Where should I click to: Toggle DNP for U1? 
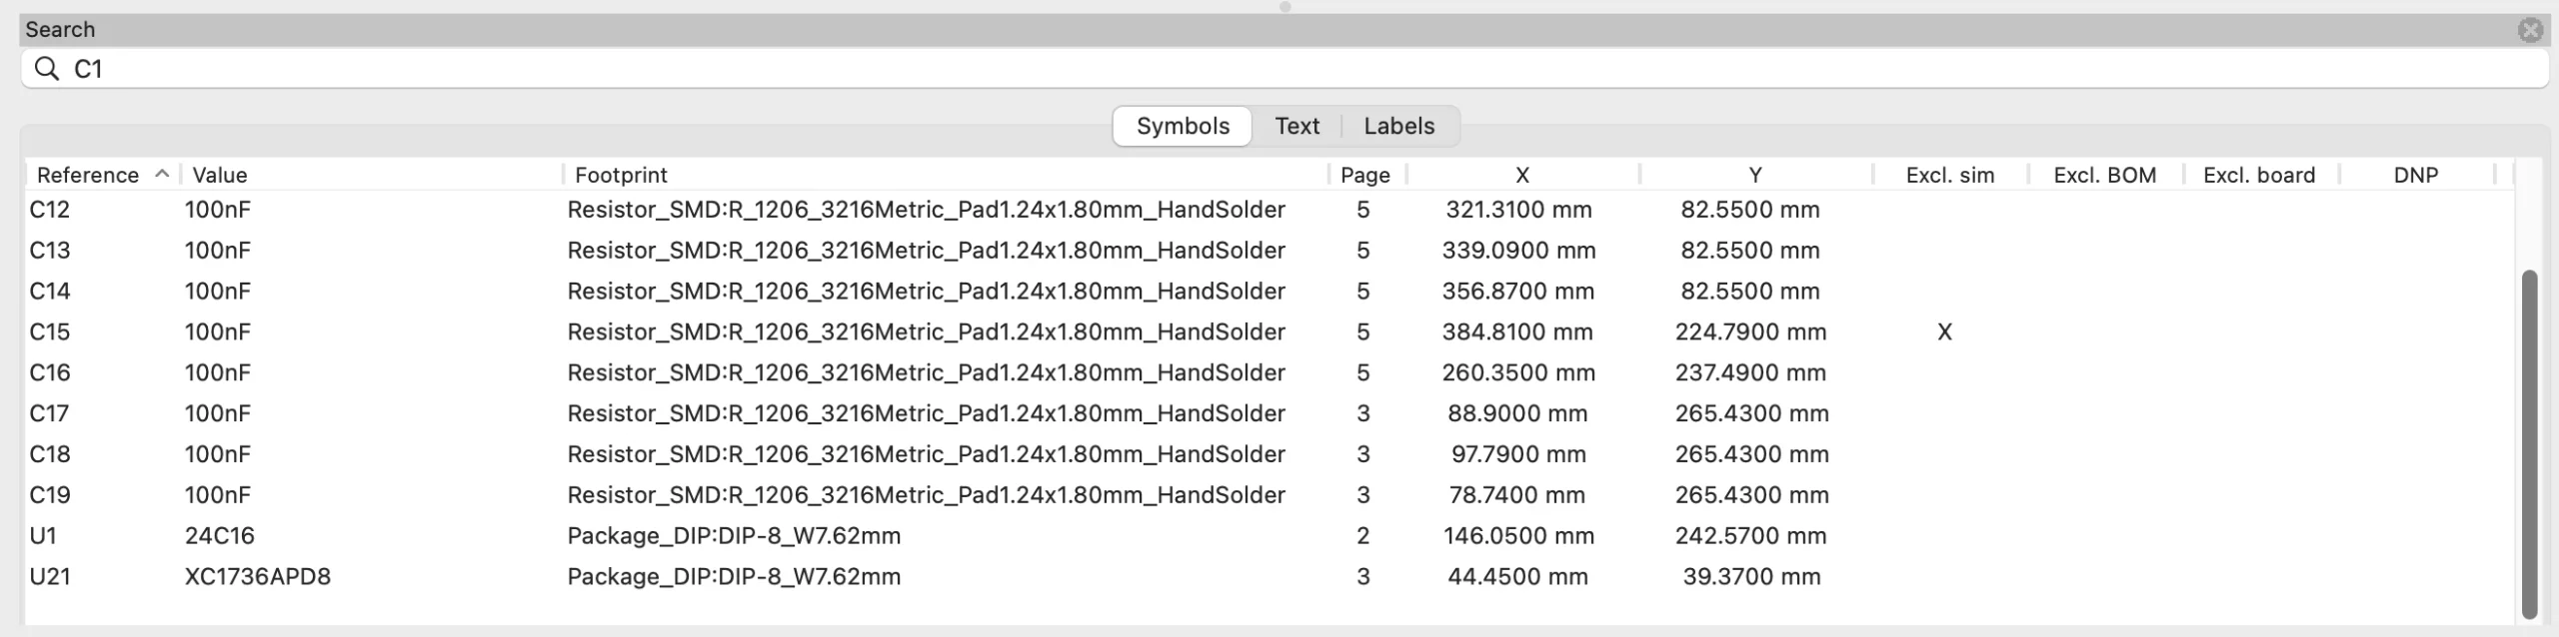[x=2415, y=535]
